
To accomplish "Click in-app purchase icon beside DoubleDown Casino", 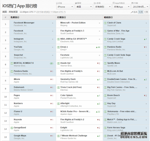I will 105,79.
